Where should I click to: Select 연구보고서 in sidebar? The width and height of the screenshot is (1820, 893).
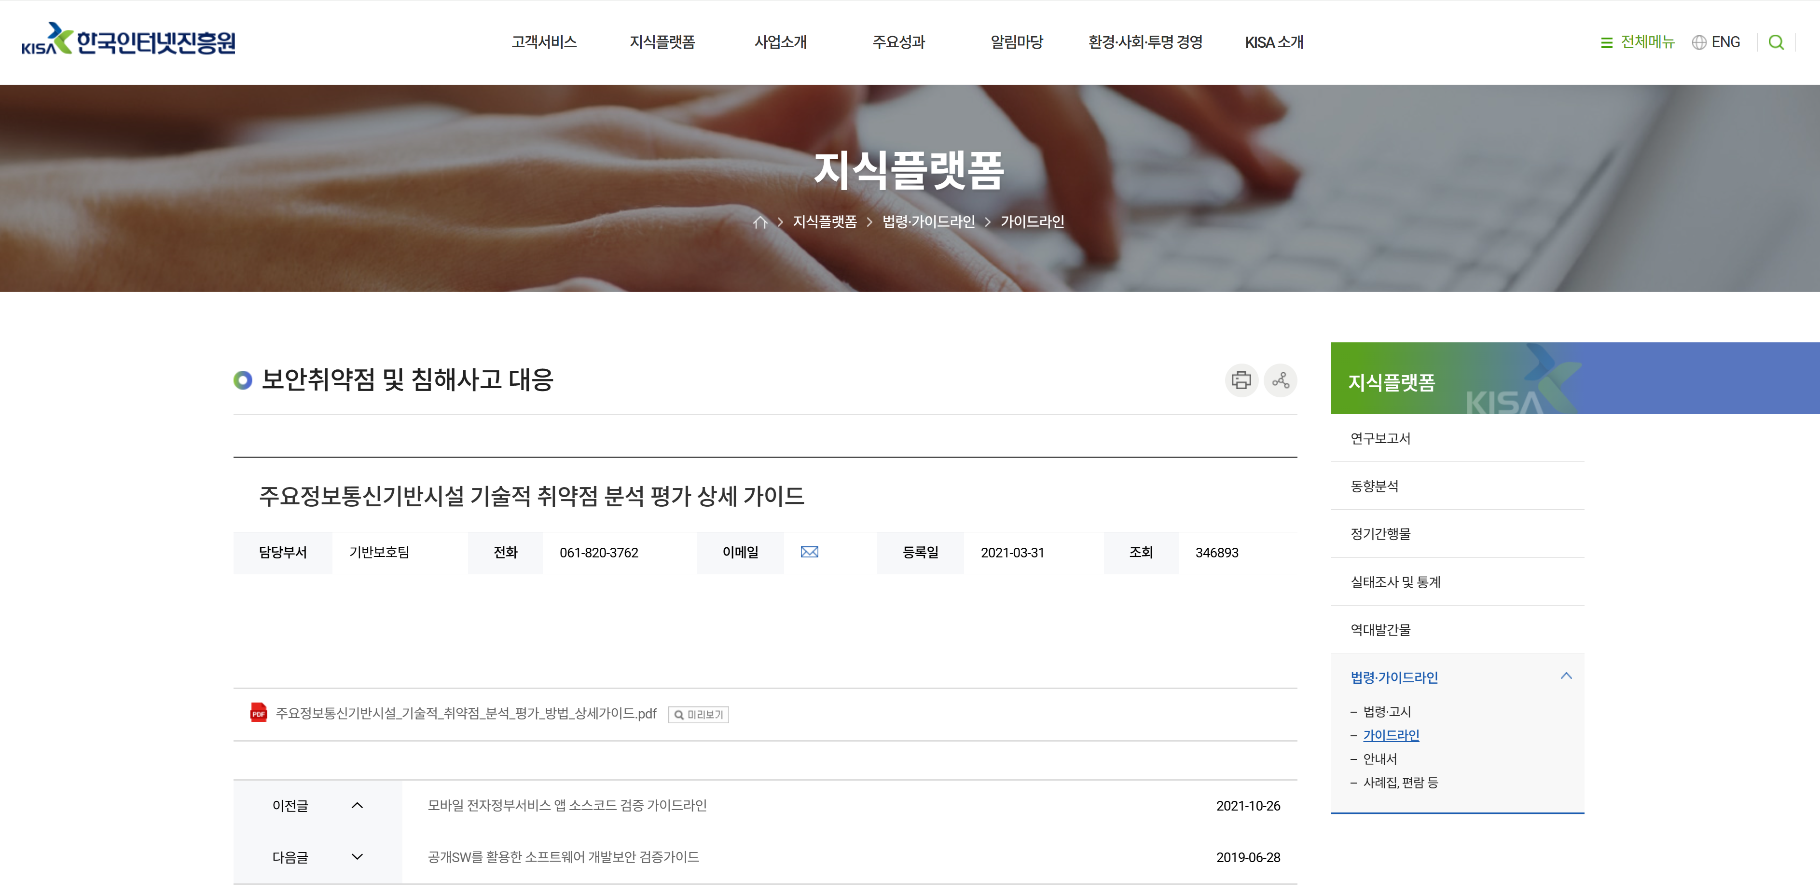pos(1380,438)
